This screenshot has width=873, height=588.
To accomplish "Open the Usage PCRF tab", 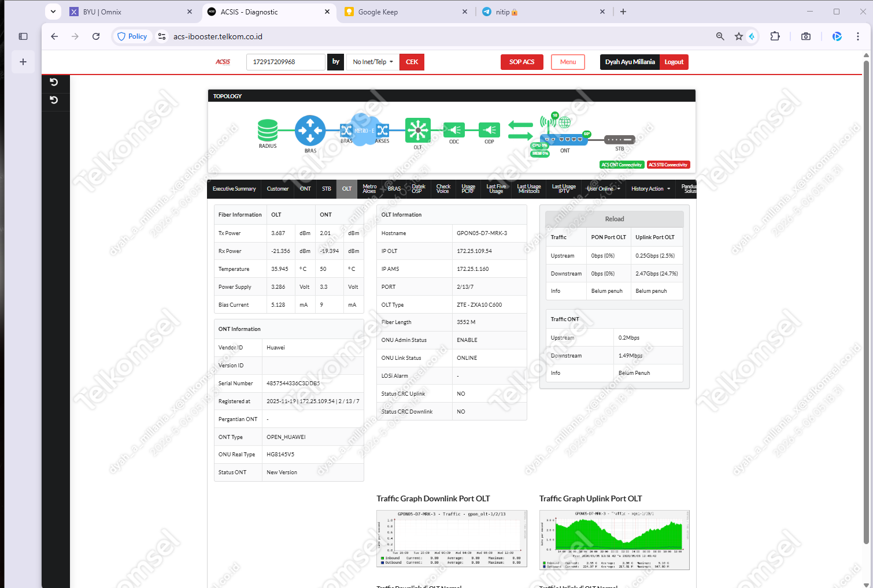I will (x=468, y=189).
